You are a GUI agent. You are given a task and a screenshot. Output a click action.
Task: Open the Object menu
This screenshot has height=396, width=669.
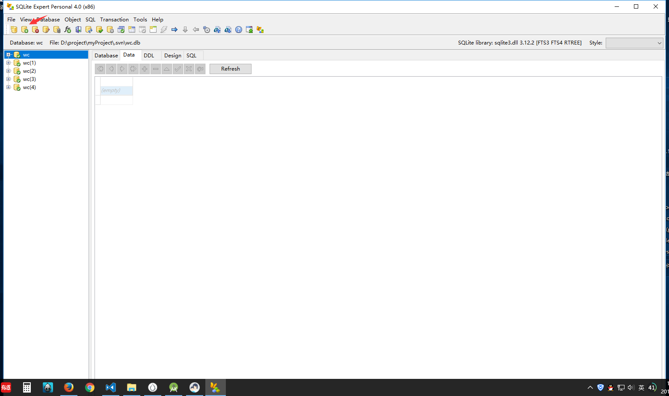pyautogui.click(x=73, y=20)
